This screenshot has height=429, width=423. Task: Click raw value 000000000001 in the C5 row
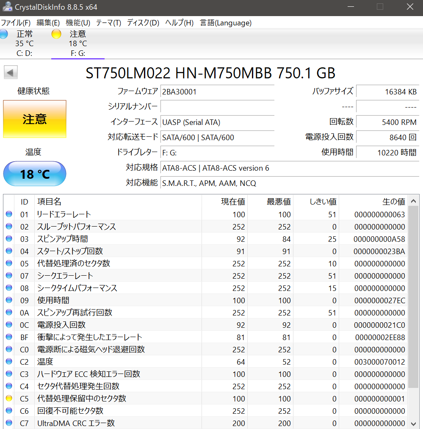pyautogui.click(x=379, y=399)
